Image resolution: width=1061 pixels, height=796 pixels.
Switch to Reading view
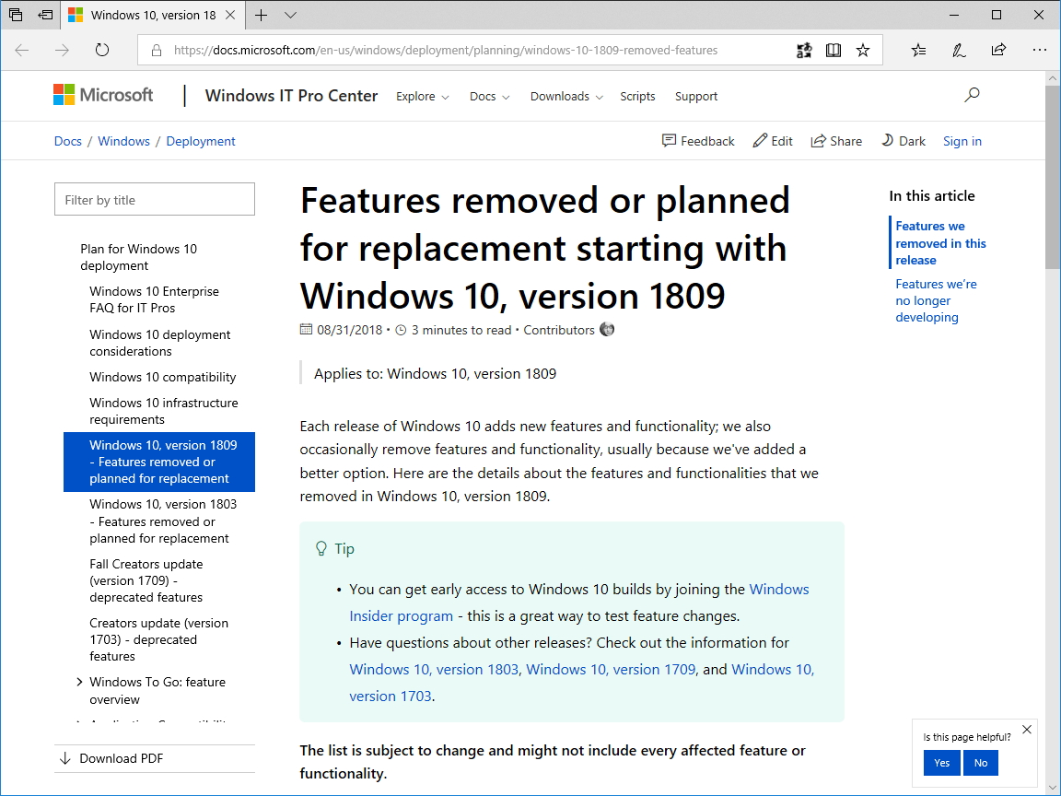834,51
